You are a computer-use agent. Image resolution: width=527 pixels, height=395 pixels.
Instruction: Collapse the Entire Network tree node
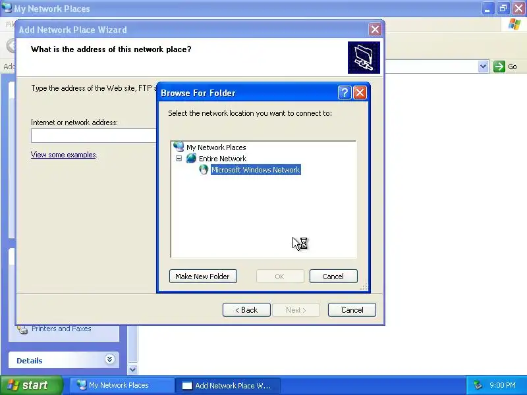pos(179,158)
